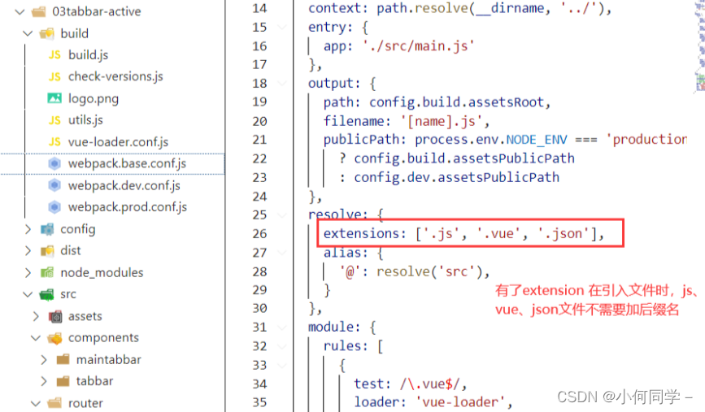Click the dist folder icon

click(47, 251)
